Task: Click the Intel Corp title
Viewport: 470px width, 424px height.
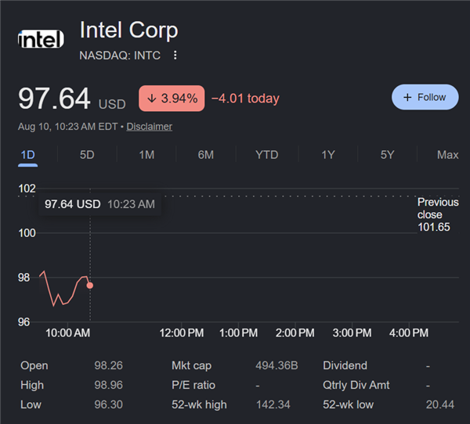Action: [x=129, y=30]
